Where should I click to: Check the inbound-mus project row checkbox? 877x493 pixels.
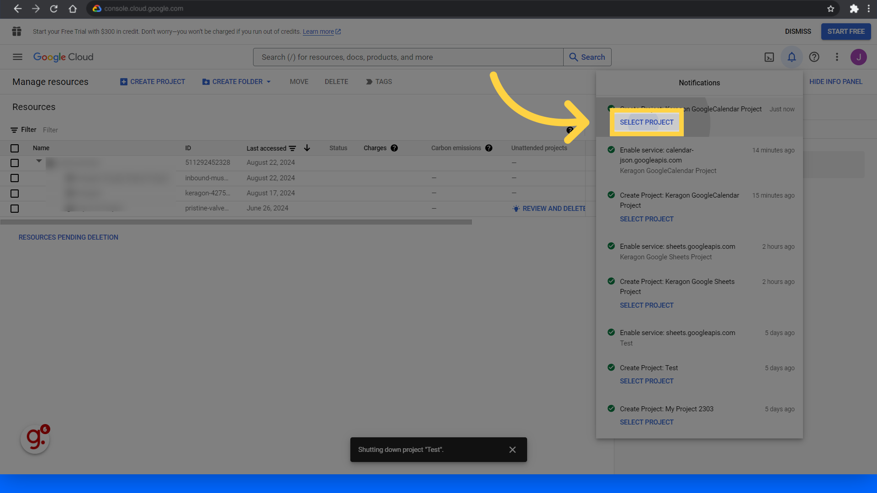(x=15, y=178)
